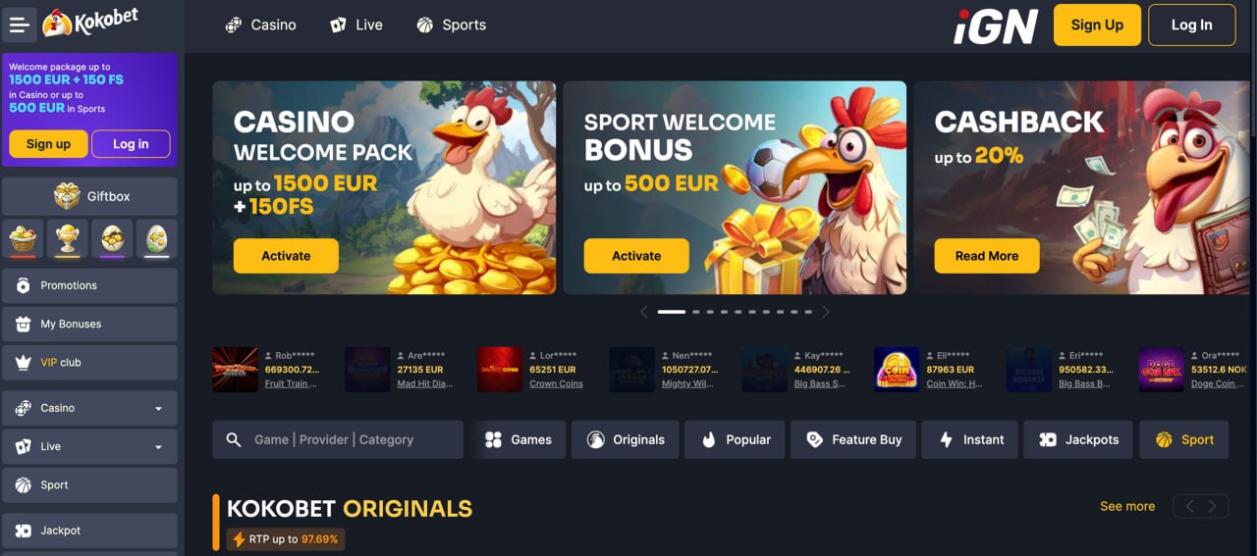
Task: Open the Giftbox golden present icon
Action: point(67,196)
